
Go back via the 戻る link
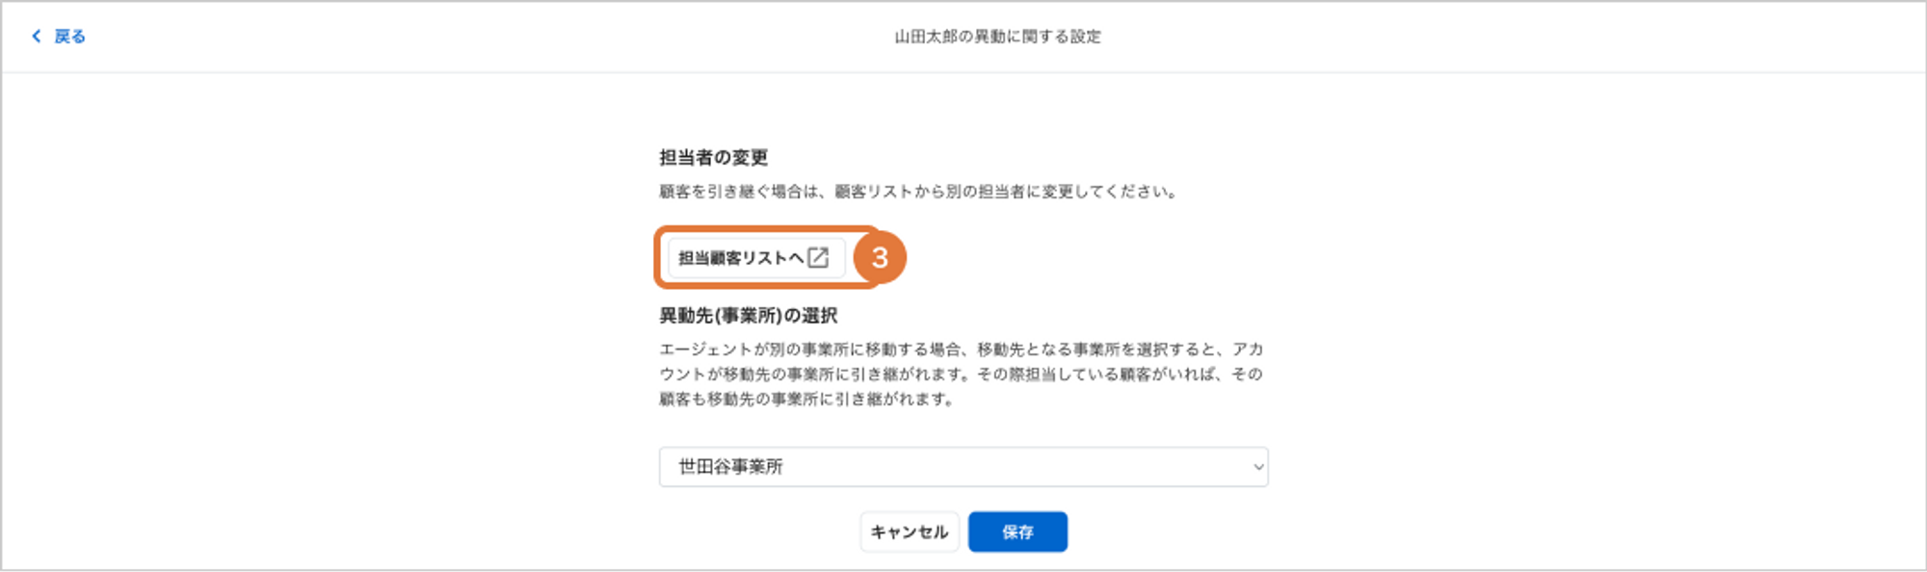coord(69,37)
